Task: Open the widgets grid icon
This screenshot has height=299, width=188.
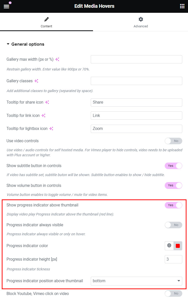Action: click(x=182, y=6)
